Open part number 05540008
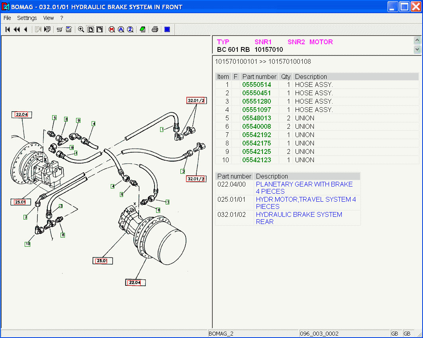The height and width of the screenshot is (338, 423). [x=257, y=127]
